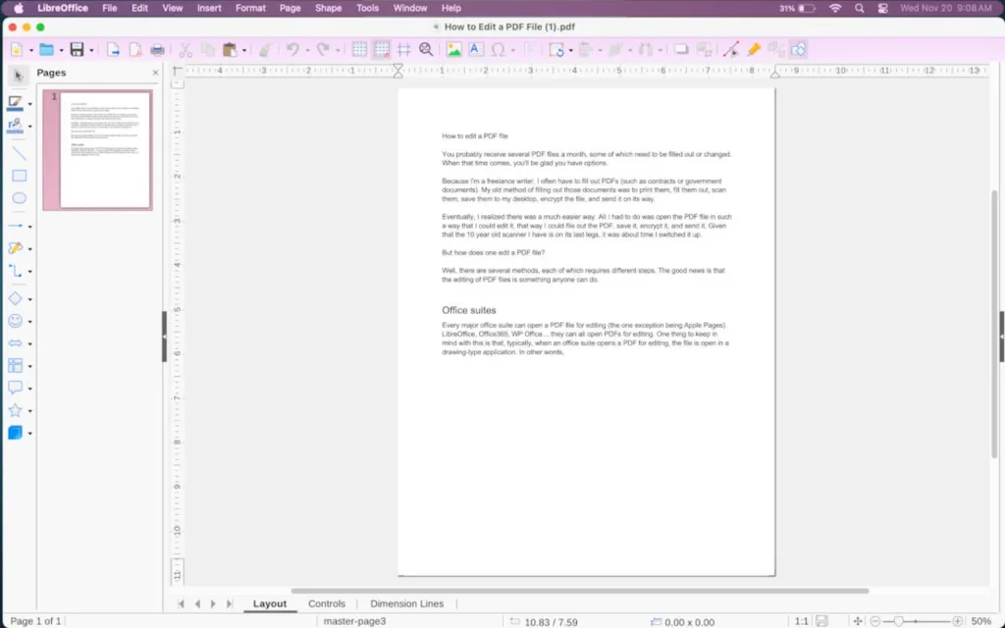Open the New document dropdown arrow
This screenshot has width=1005, height=628.
pos(30,51)
